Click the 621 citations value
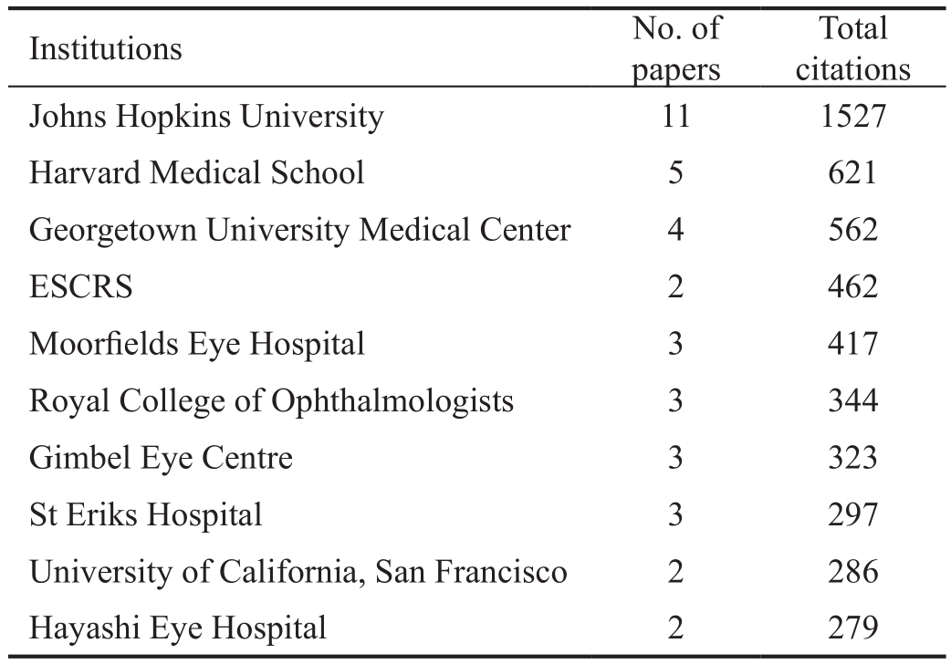Viewport: 951px width, 664px height. [852, 172]
